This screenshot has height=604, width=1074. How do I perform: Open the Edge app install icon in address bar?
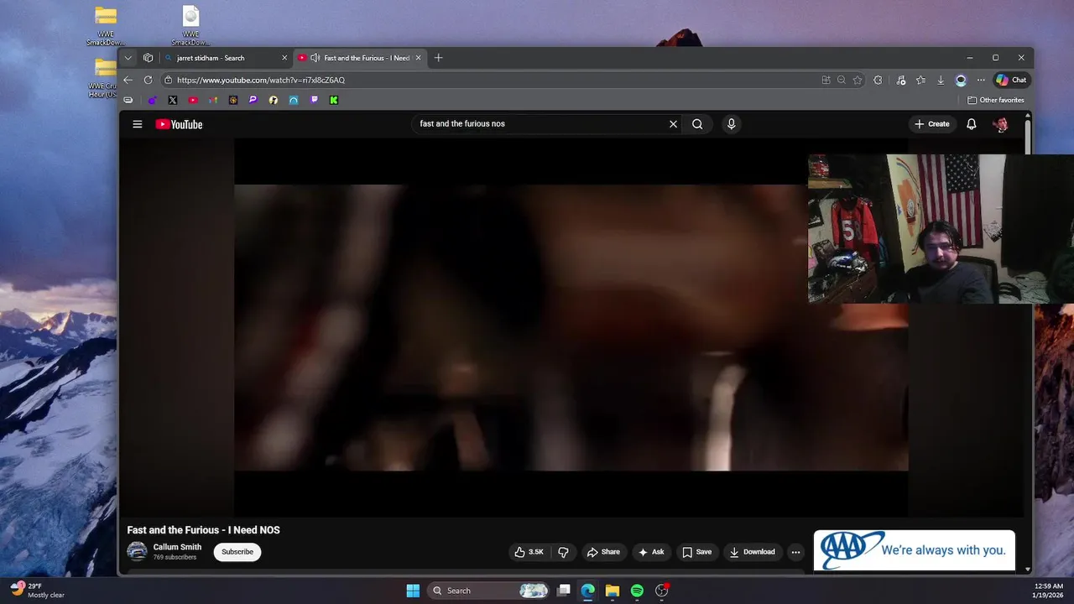(826, 80)
